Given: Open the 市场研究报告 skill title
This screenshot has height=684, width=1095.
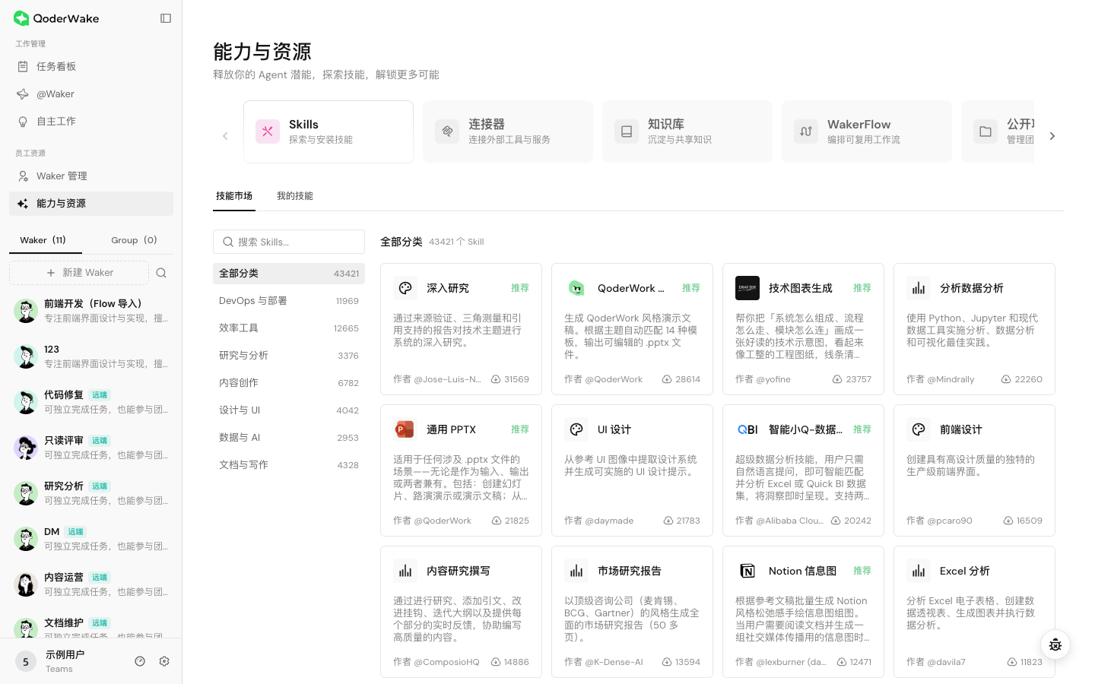Looking at the screenshot, I should click(x=630, y=571).
